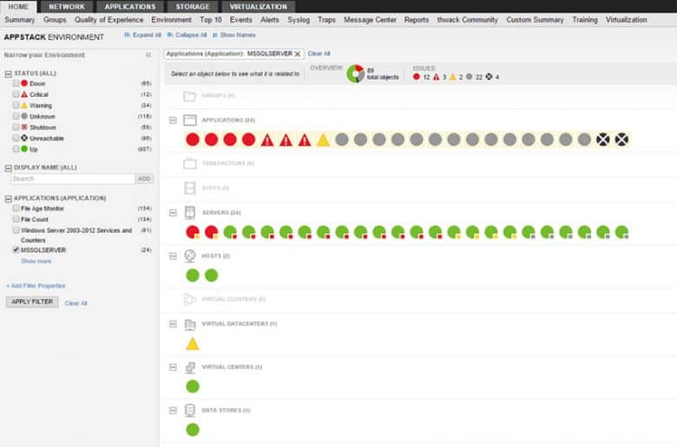Screen dimensions: 677x447
Task: Click the Display Name search field
Action: (73, 178)
